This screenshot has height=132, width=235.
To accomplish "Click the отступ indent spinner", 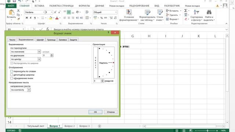I will pos(52,55).
